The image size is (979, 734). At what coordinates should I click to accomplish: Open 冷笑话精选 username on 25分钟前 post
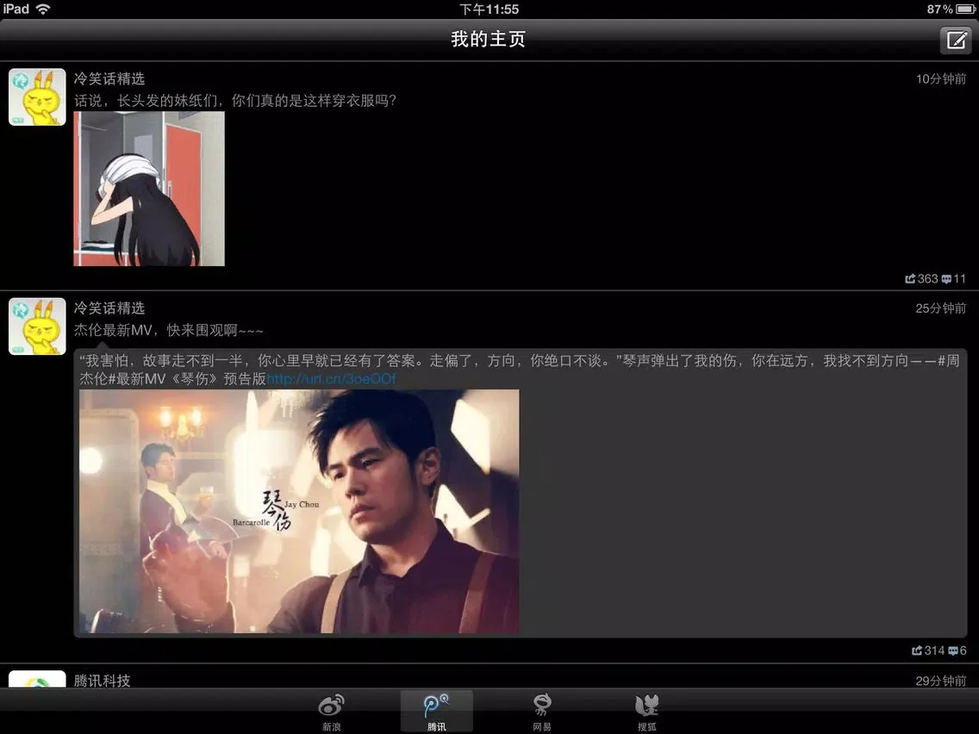(109, 308)
